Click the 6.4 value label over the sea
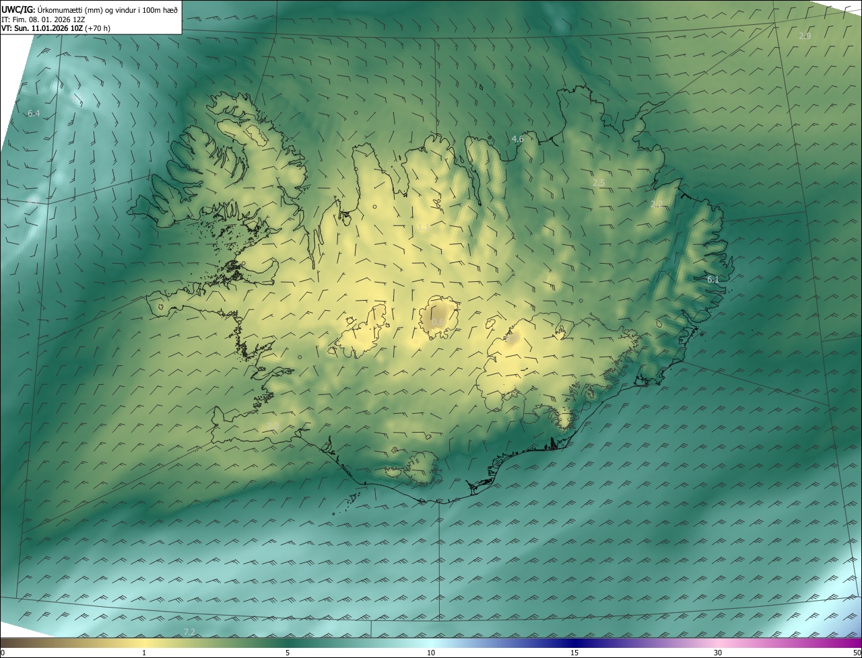The height and width of the screenshot is (658, 862). [34, 114]
